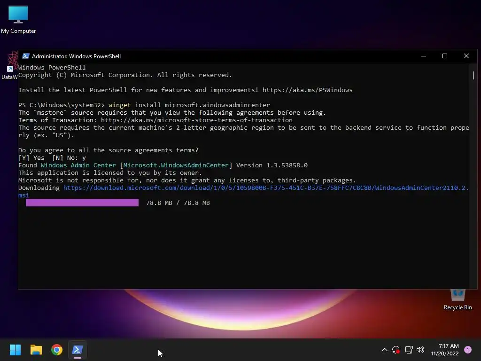Maximize the PowerShell window
This screenshot has width=481, height=361.
coord(445,56)
